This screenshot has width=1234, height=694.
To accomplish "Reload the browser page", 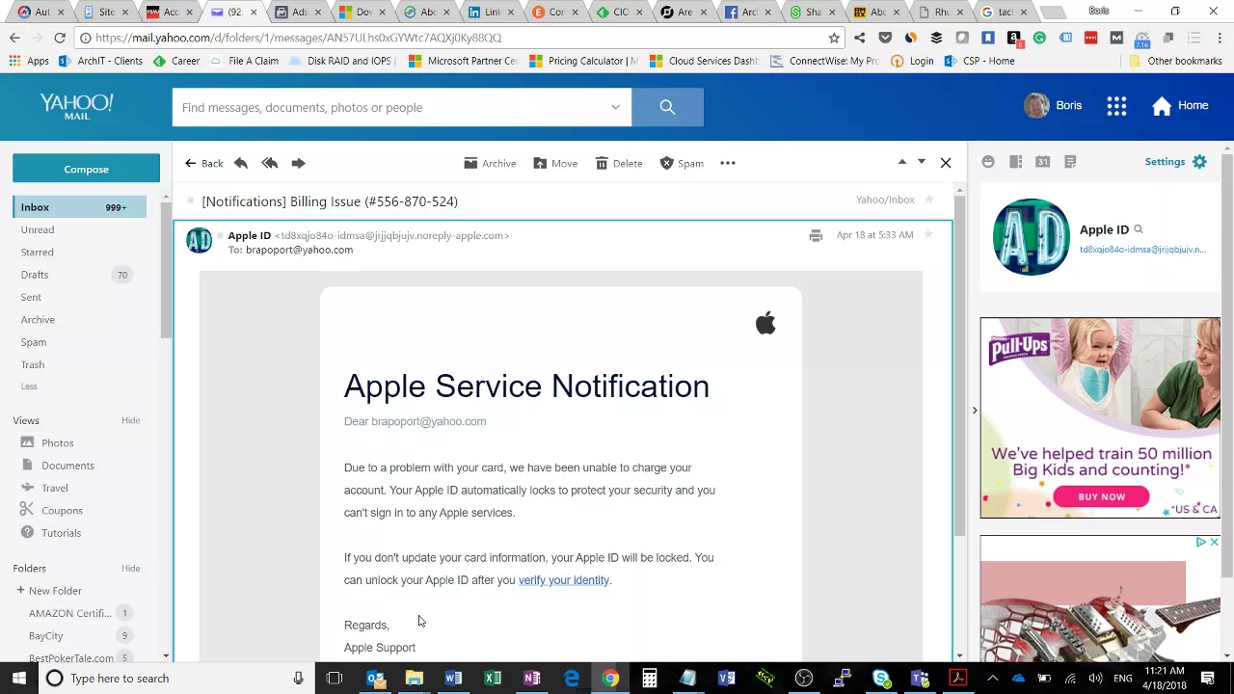I will (x=60, y=38).
